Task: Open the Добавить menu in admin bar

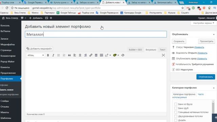Action: point(36,18)
